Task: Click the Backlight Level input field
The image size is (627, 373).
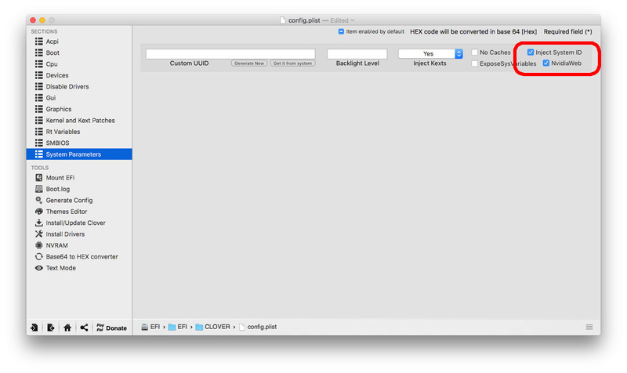Action: (357, 53)
